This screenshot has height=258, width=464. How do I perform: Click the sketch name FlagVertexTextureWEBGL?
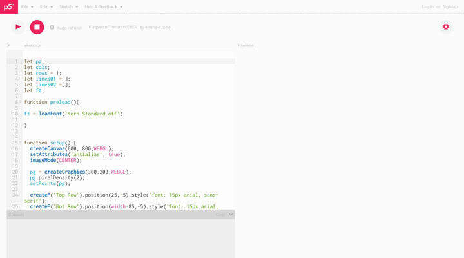112,28
